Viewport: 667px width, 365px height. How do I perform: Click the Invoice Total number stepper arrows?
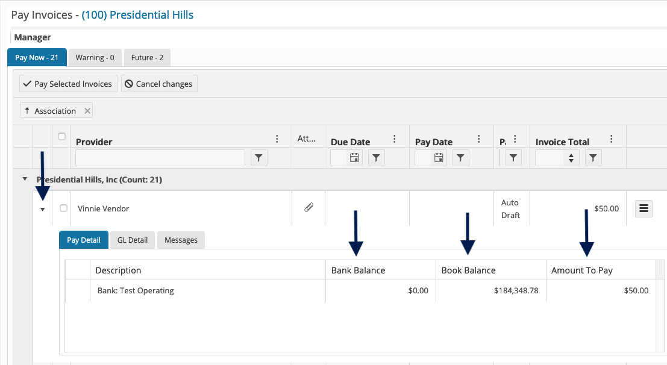571,158
